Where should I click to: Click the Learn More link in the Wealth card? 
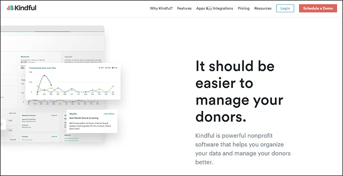(109, 114)
